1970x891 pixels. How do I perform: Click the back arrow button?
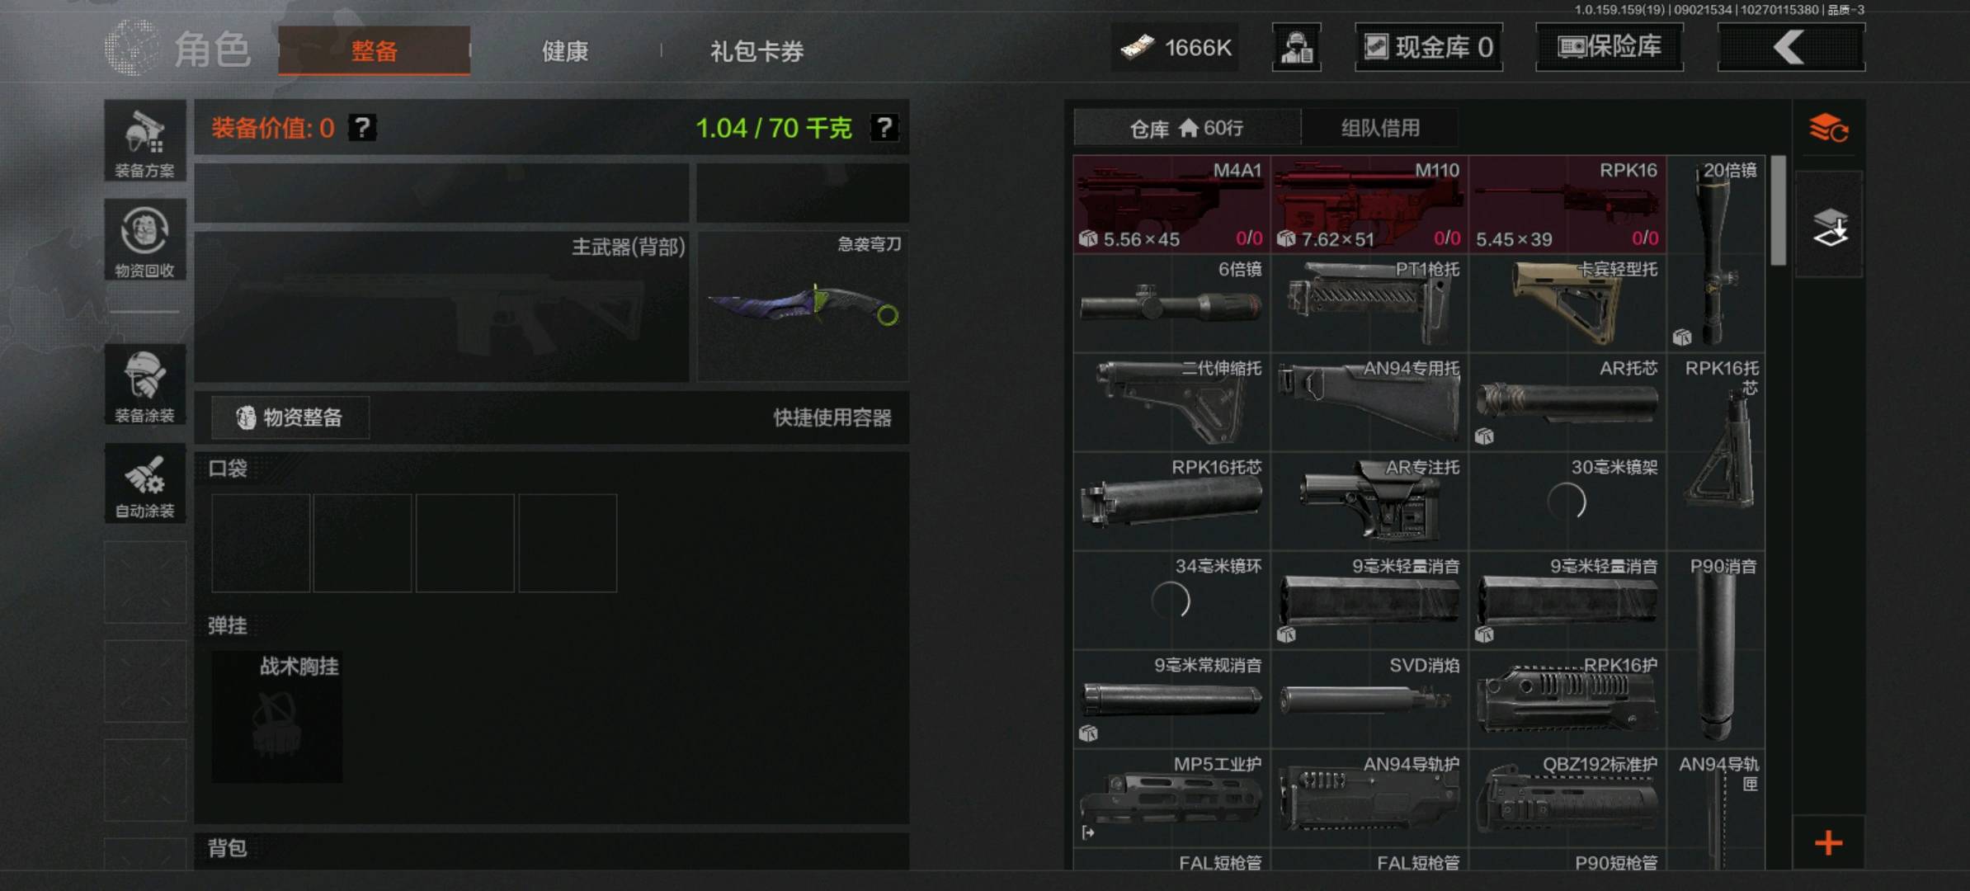[1790, 47]
